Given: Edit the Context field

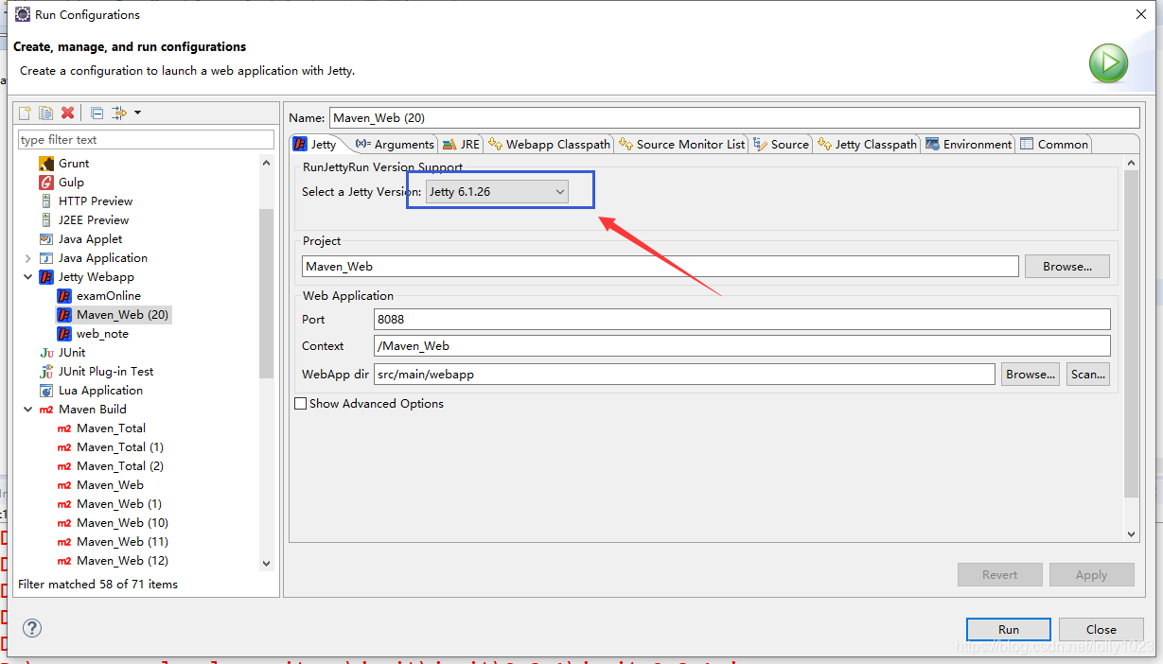Looking at the screenshot, I should pyautogui.click(x=742, y=345).
